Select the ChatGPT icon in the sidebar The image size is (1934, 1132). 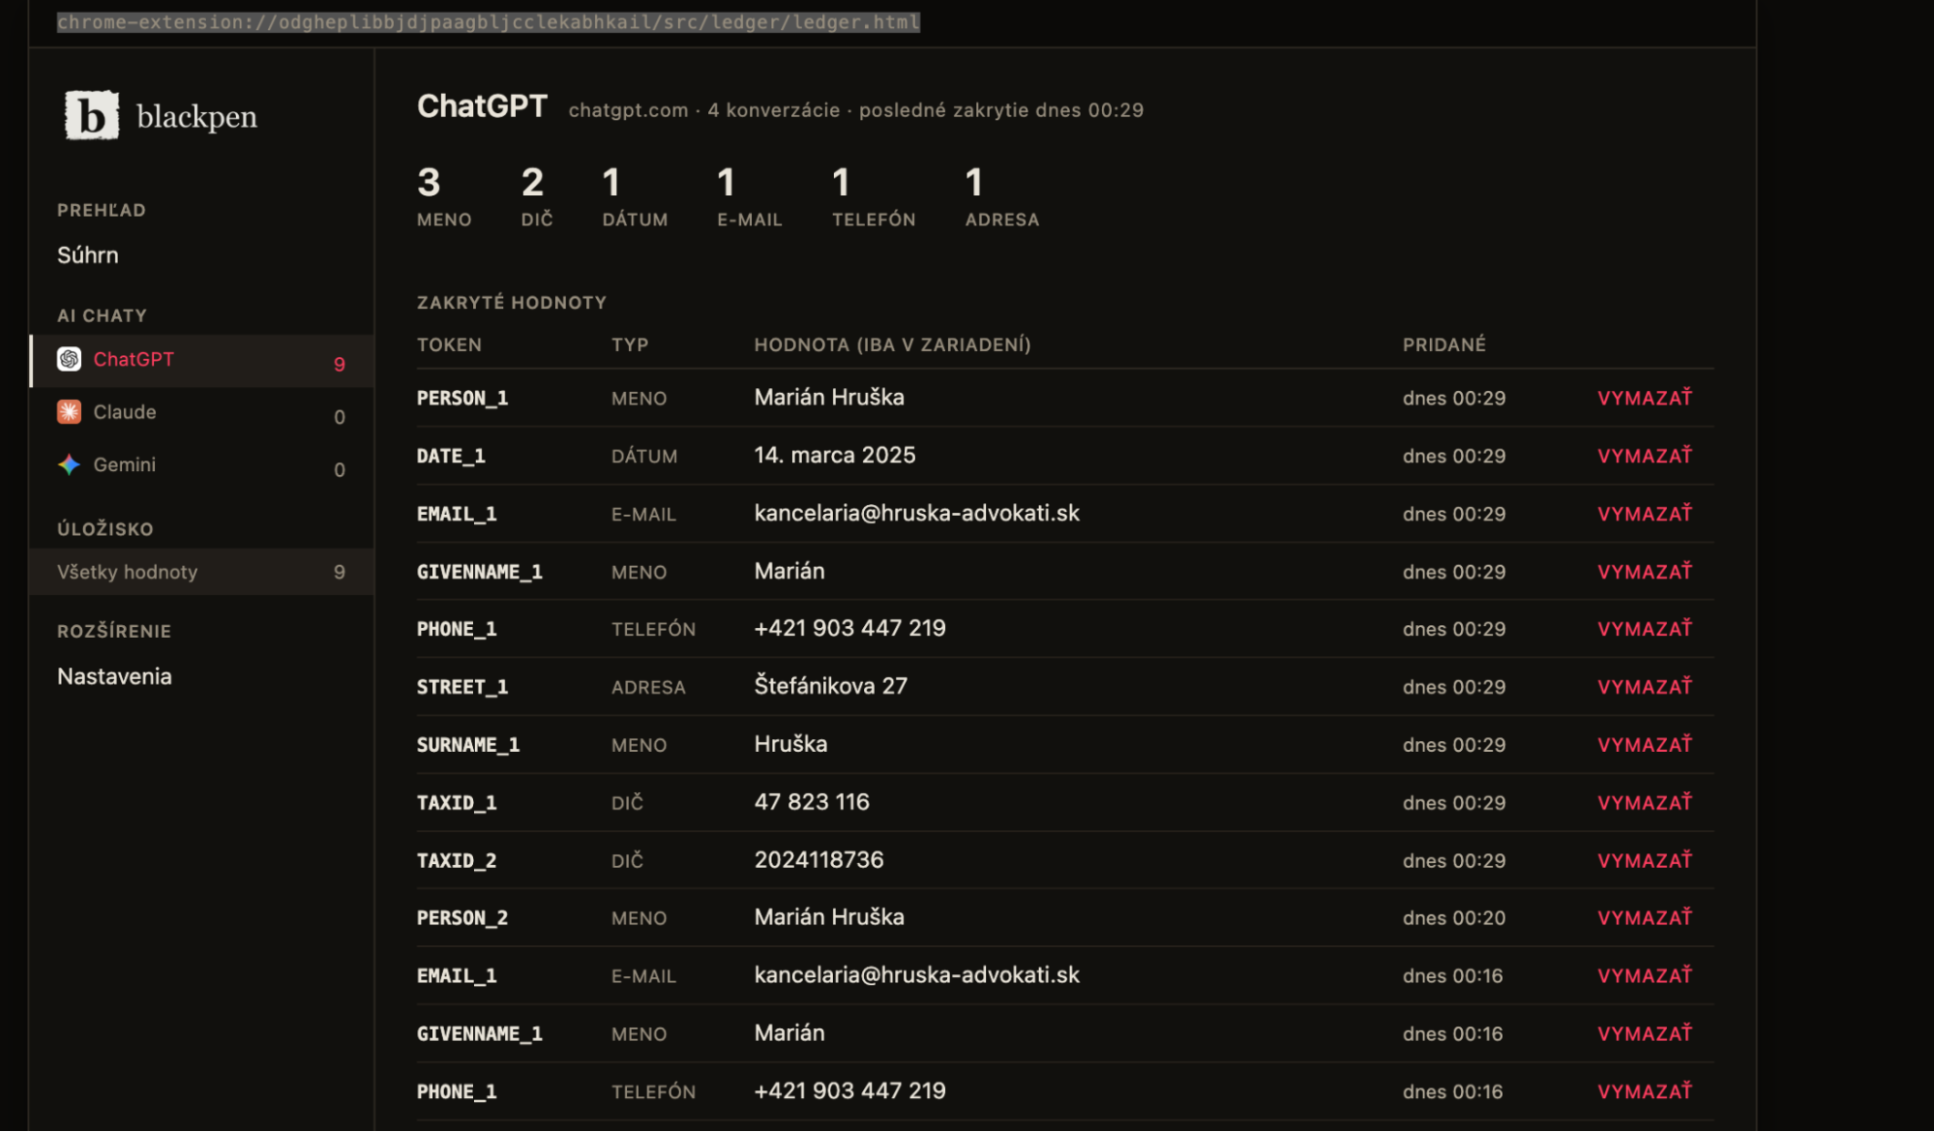click(69, 360)
